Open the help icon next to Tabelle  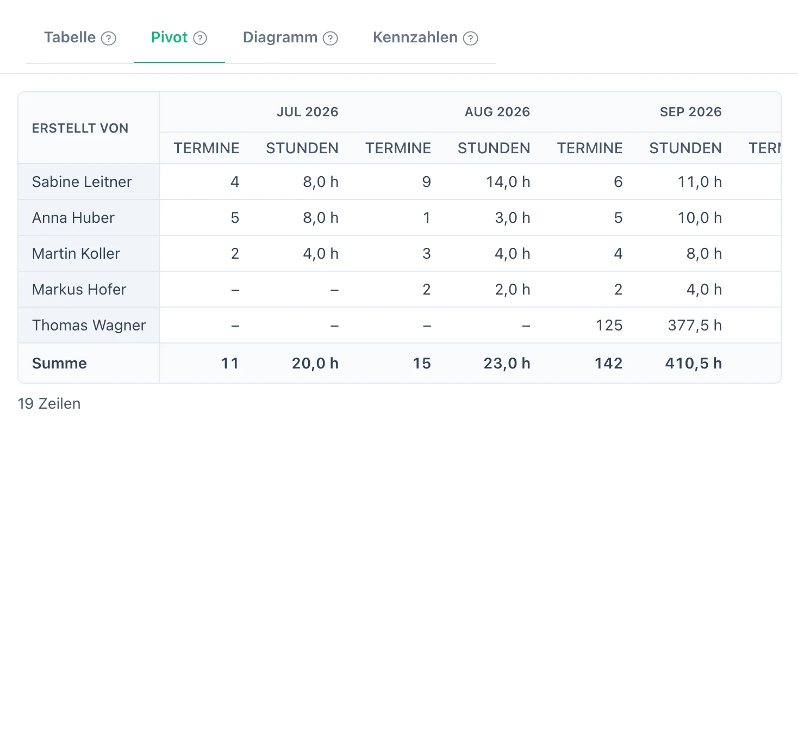click(109, 39)
